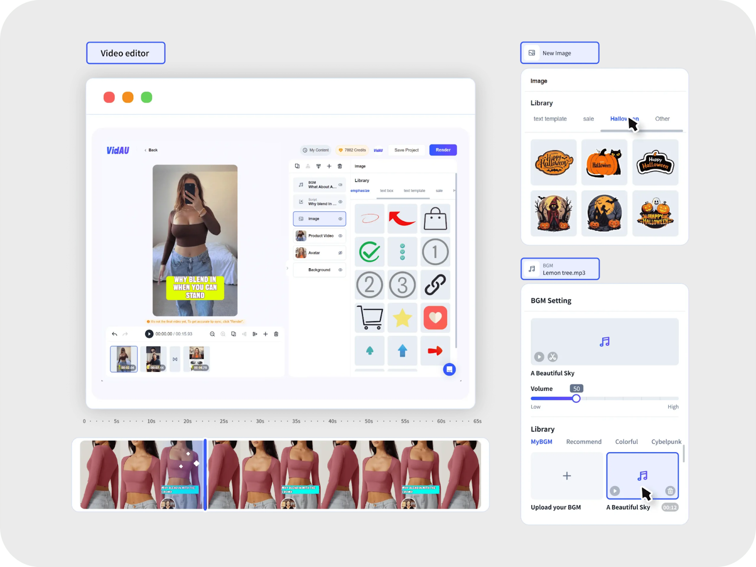Add a new layer with the plus icon
Image resolution: width=756 pixels, height=567 pixels.
329,166
